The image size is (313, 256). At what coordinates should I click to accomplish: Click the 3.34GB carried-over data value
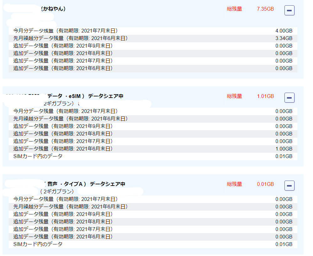pos(284,38)
